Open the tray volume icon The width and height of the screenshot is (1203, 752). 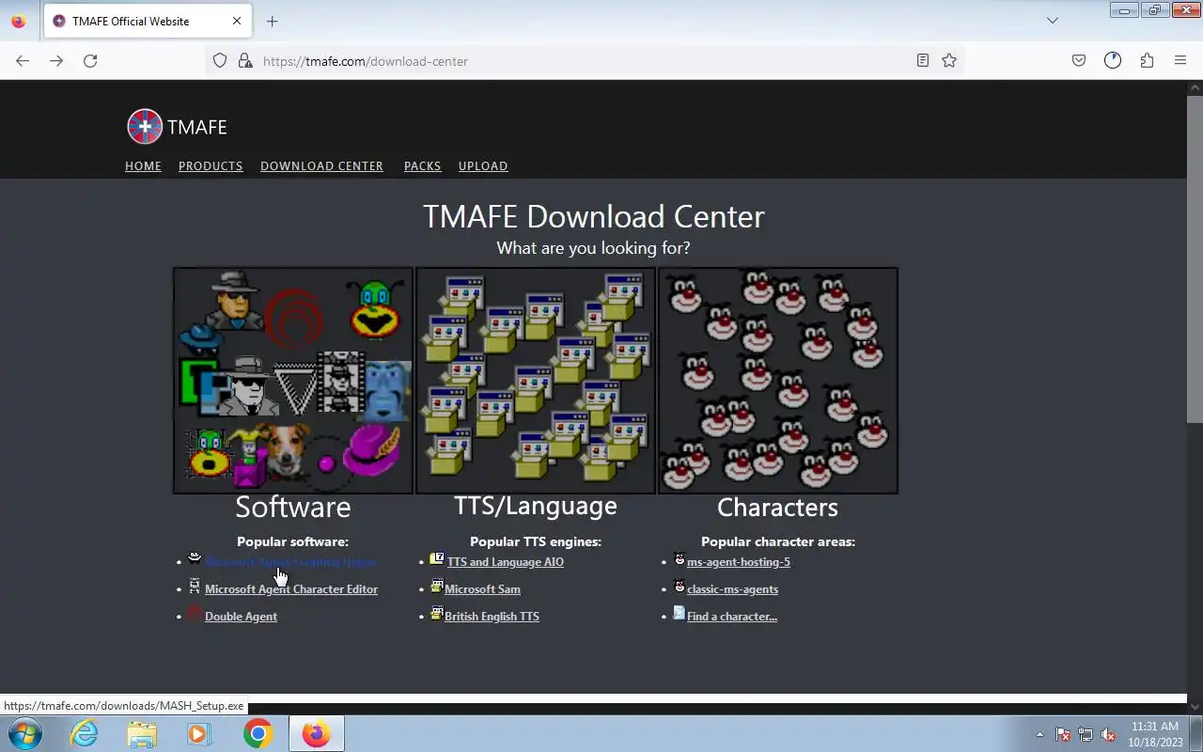coord(1109,734)
